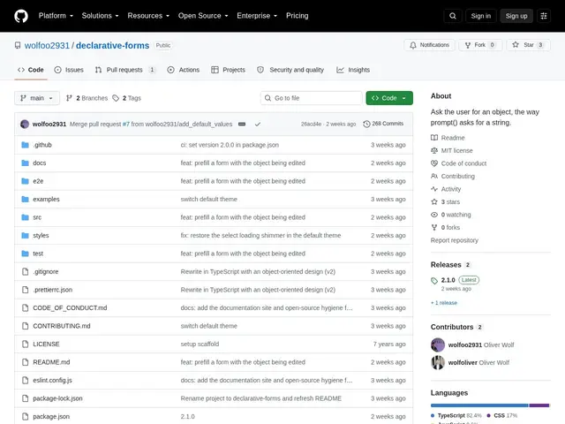Click the scale icon next to MIT license
Screen dimensions: 565x424
pos(434,150)
